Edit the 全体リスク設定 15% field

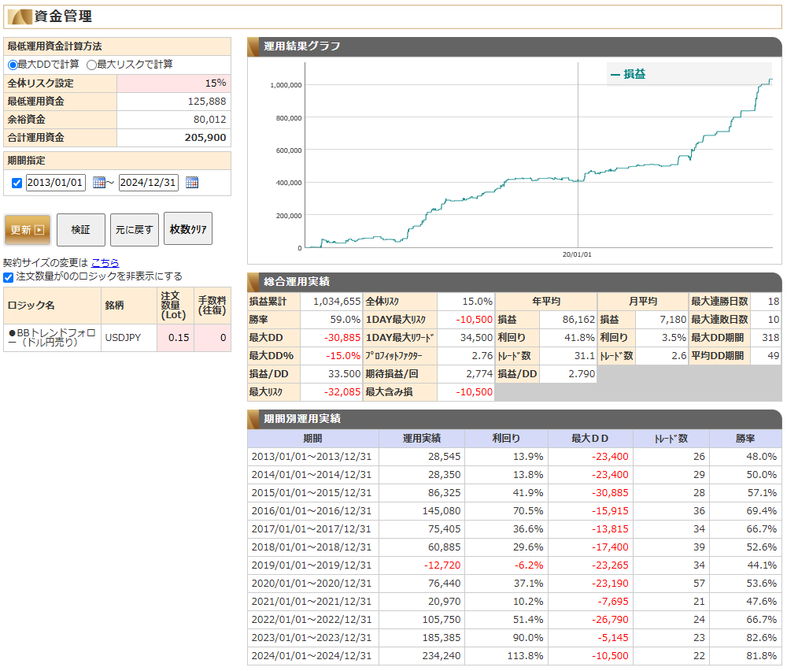[174, 83]
